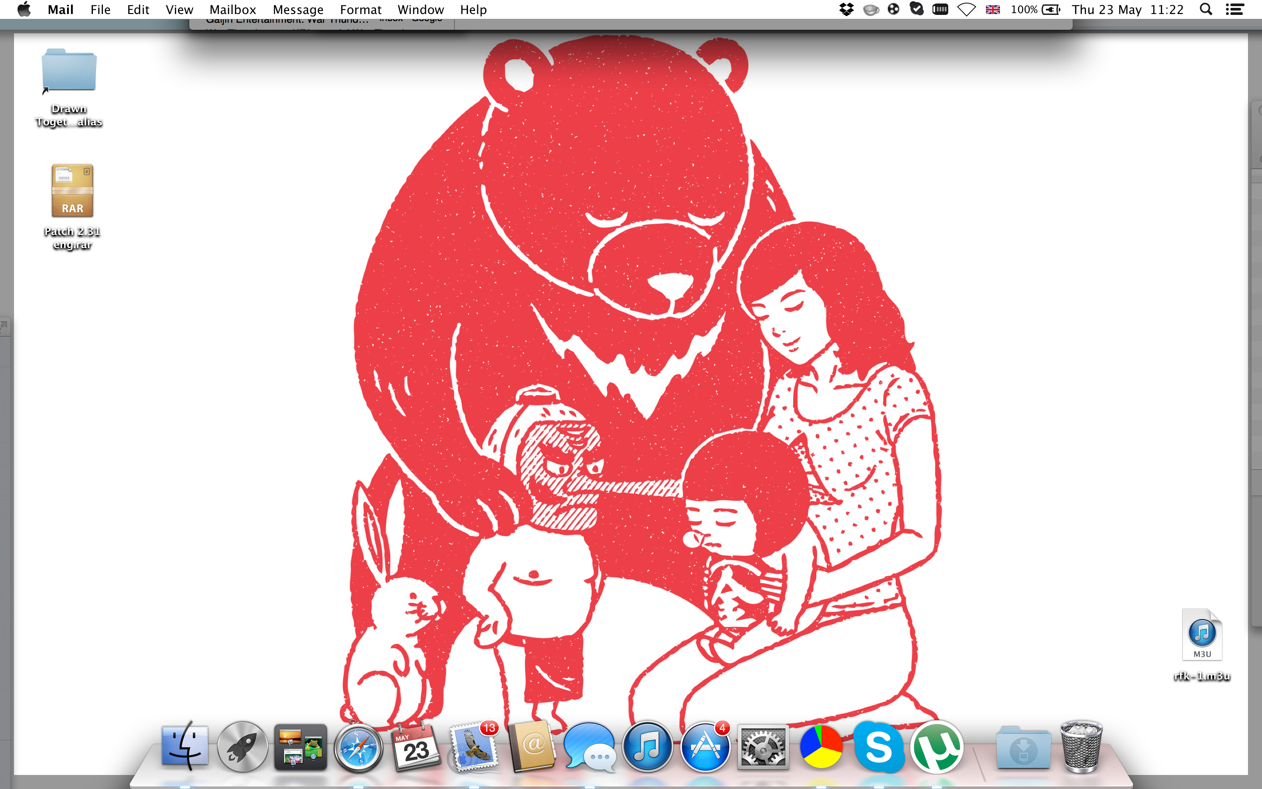The width and height of the screenshot is (1262, 789).
Task: Open the Mail application menu
Action: pos(60,9)
